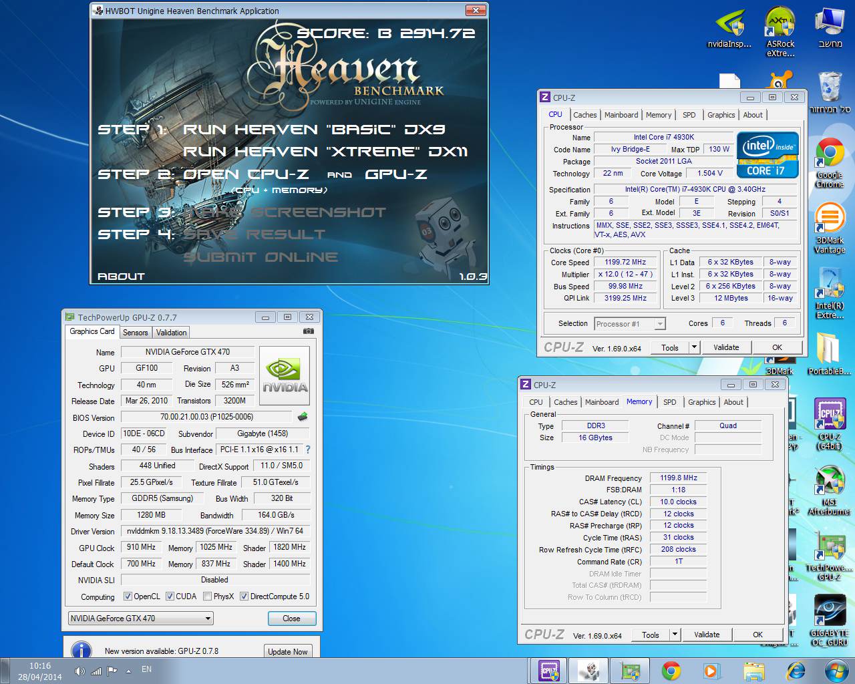Open the 3DMark Vantage desktop shortcut

pyautogui.click(x=830, y=228)
